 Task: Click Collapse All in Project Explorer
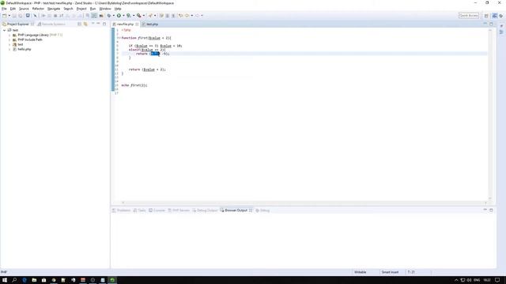click(x=79, y=24)
